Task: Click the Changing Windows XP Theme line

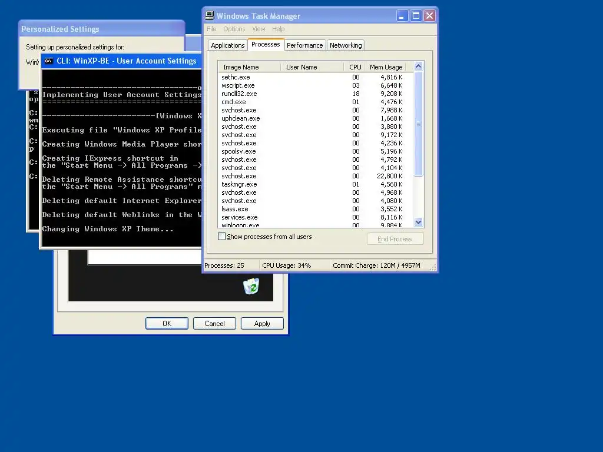Action: 108,229
